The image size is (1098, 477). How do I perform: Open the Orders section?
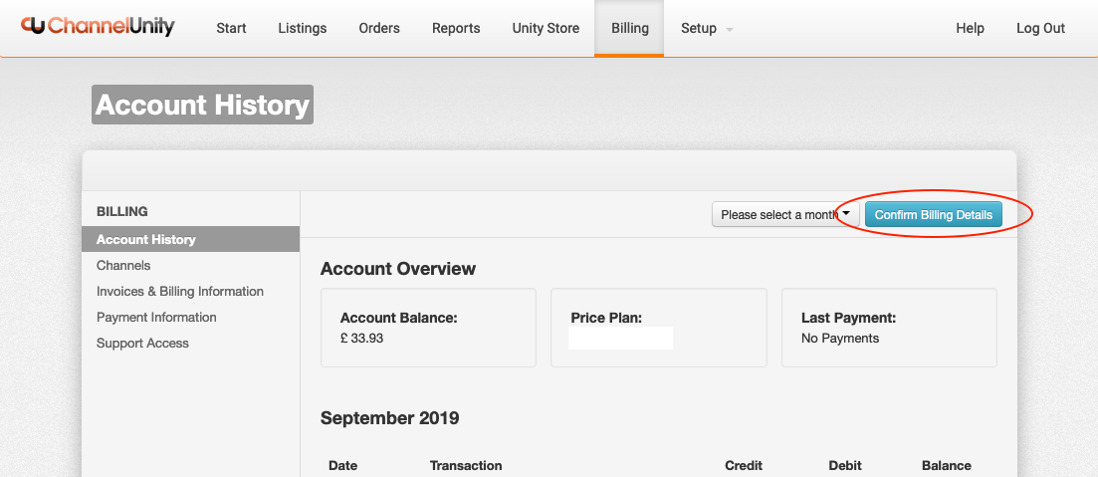379,28
